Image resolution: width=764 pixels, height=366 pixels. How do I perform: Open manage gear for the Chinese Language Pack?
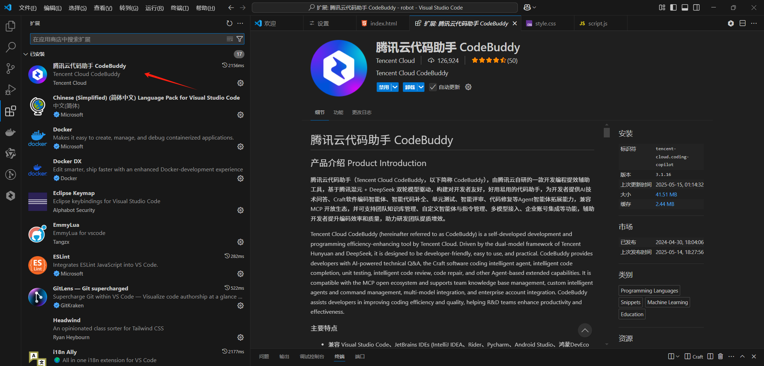point(241,115)
